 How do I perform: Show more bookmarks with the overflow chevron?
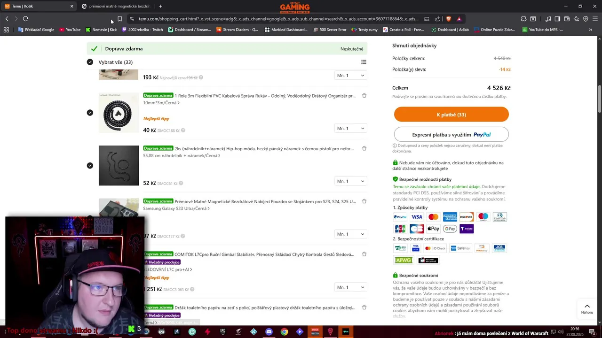pos(591,30)
